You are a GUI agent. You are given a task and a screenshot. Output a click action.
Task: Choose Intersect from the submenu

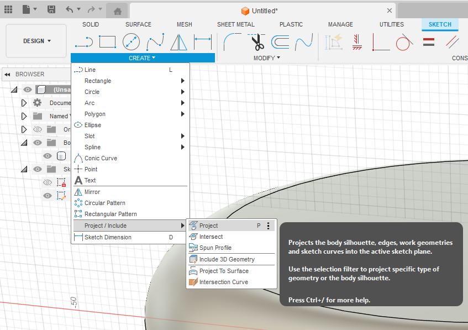(x=232, y=237)
